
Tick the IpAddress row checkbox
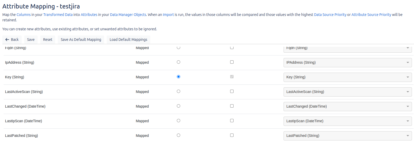[x=232, y=62]
